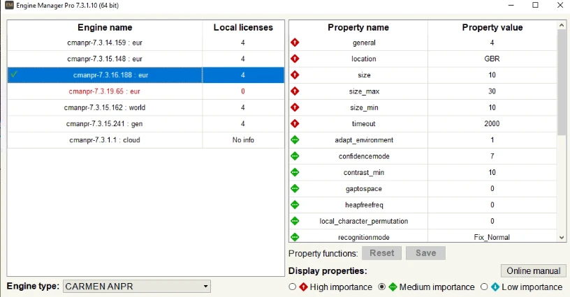Click the green icon beside gaptospace
This screenshot has width=570, height=297.
(295, 188)
